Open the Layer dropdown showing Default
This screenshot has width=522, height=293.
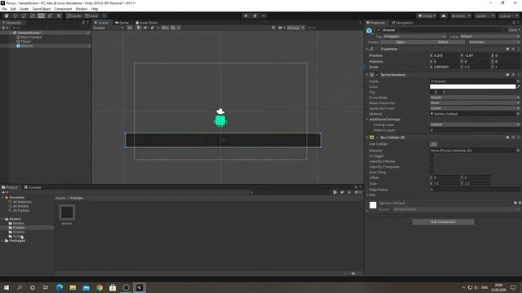[x=489, y=36]
